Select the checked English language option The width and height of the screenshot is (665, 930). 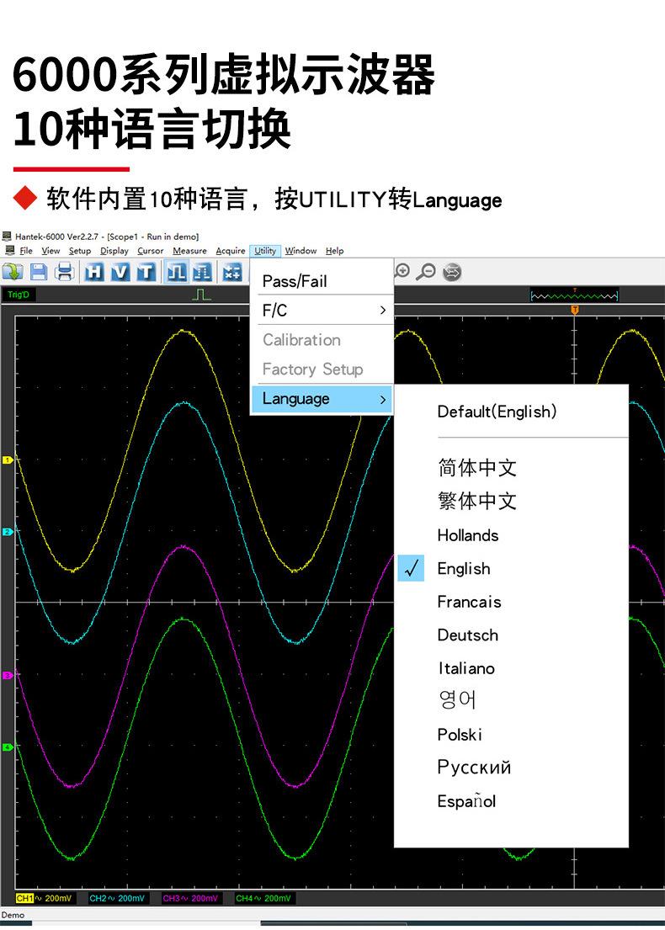click(x=463, y=569)
